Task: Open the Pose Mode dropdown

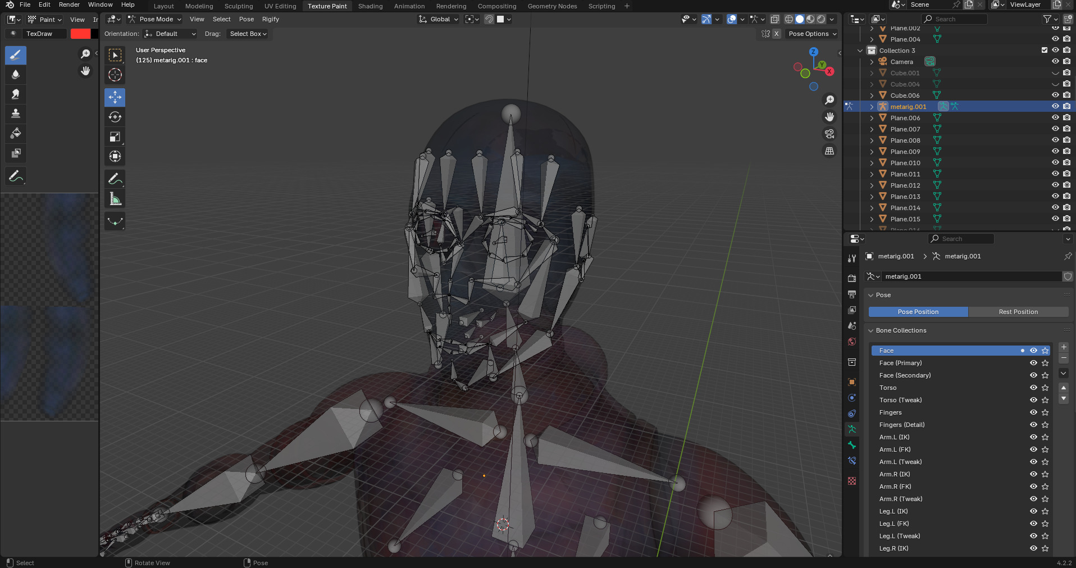Action: click(x=155, y=19)
